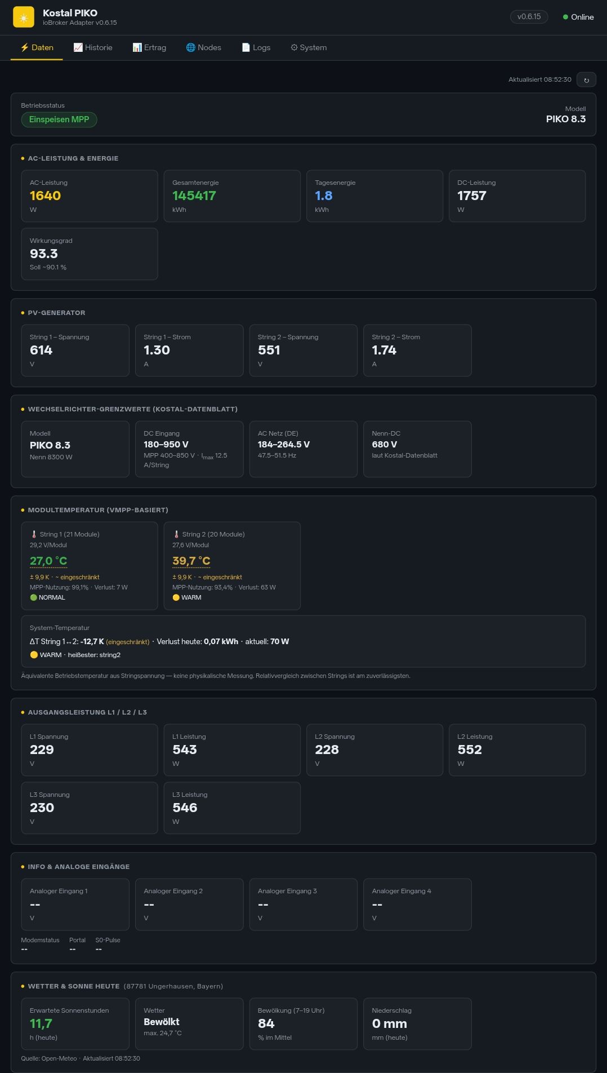Click the yellow WARM dot under String 2

pos(176,597)
